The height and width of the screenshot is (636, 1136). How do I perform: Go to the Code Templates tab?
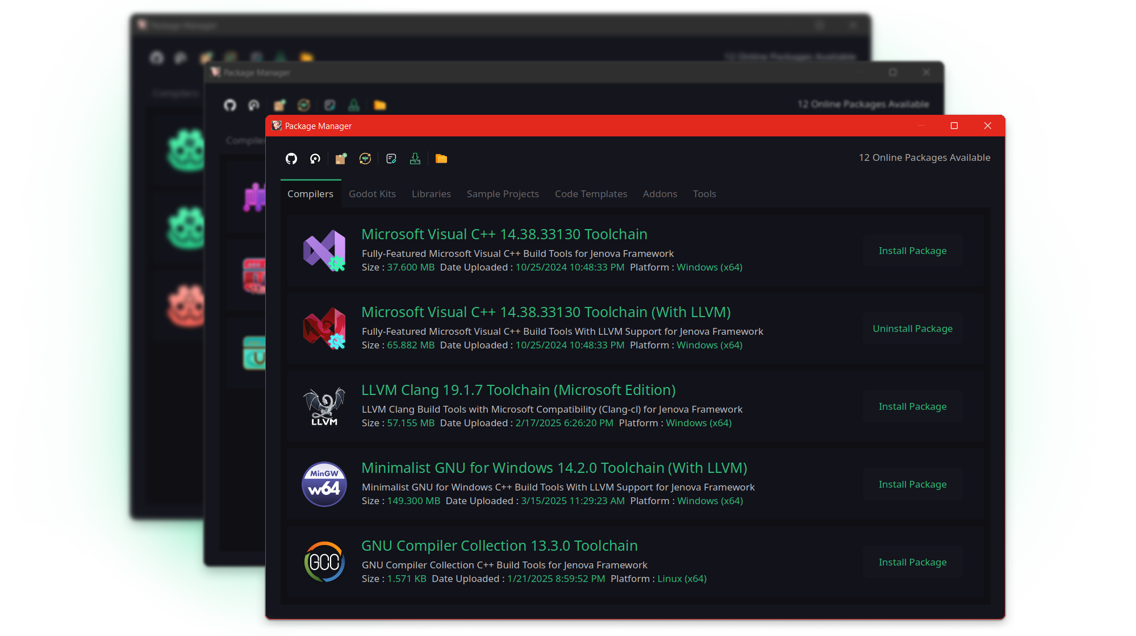coord(591,194)
